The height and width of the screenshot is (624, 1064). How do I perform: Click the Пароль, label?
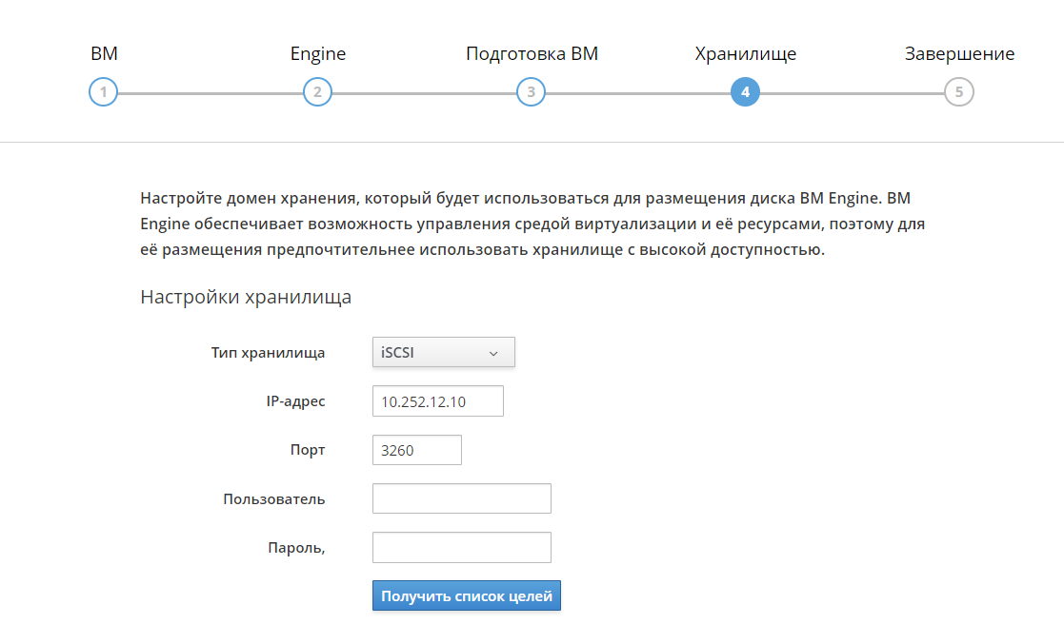click(296, 548)
